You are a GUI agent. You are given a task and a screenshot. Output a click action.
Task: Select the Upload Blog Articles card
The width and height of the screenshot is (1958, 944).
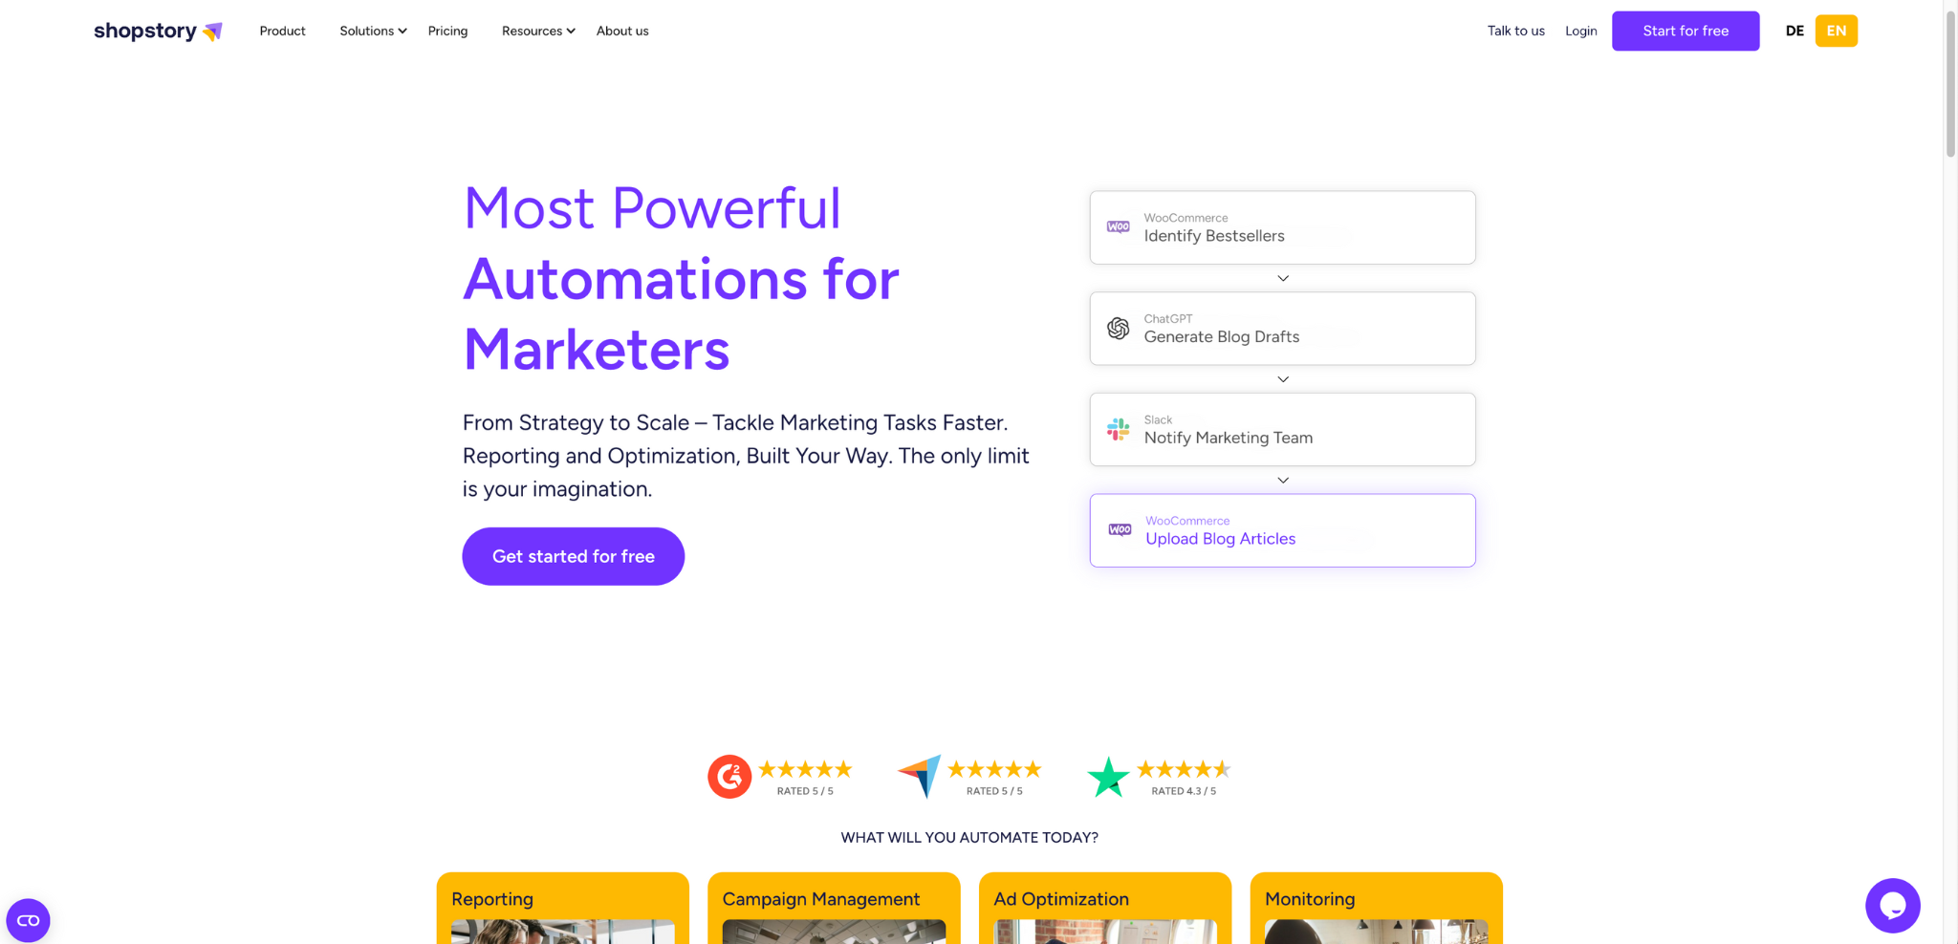(1282, 530)
